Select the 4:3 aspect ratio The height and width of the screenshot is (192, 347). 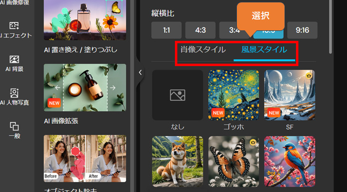pyautogui.click(x=200, y=30)
